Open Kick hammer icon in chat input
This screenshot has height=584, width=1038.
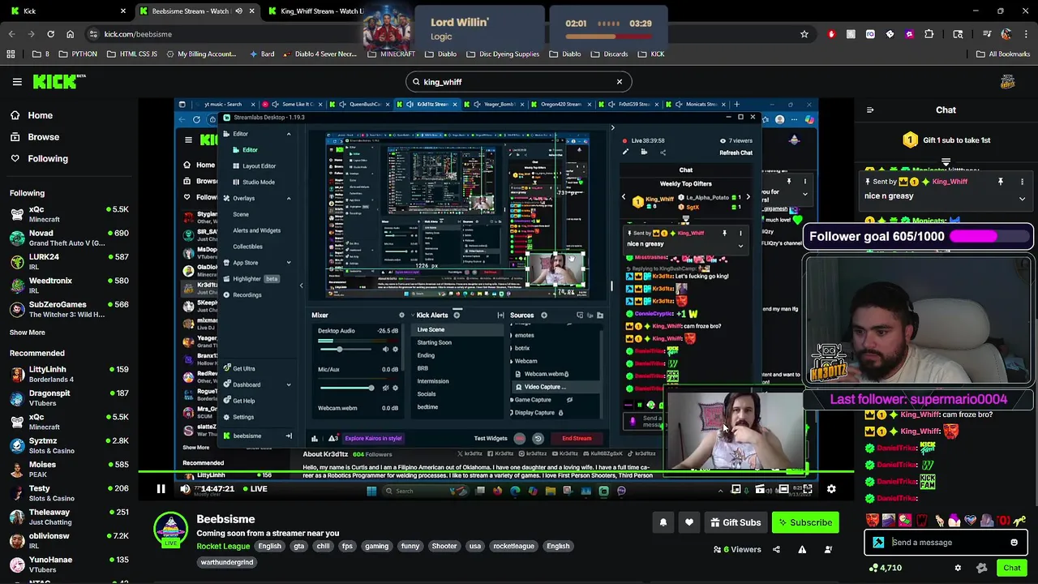click(878, 543)
